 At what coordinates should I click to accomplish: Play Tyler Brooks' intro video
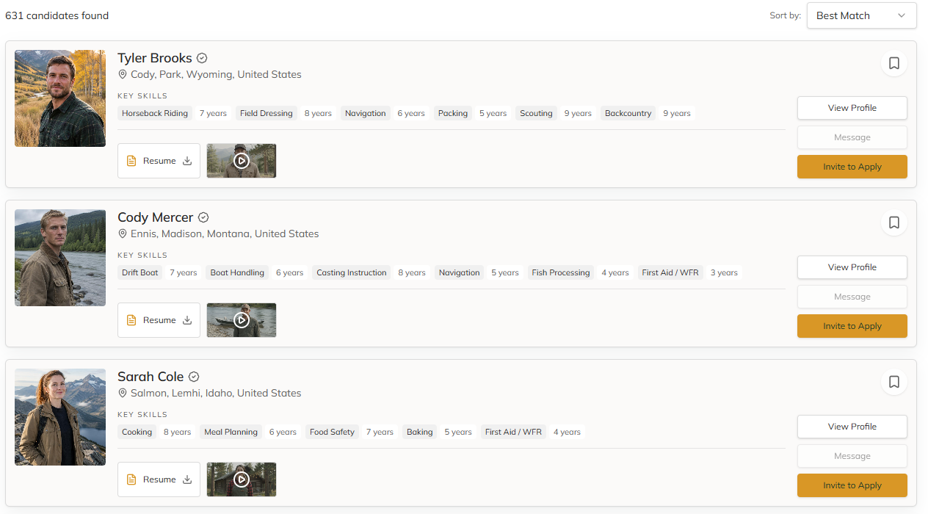[242, 161]
